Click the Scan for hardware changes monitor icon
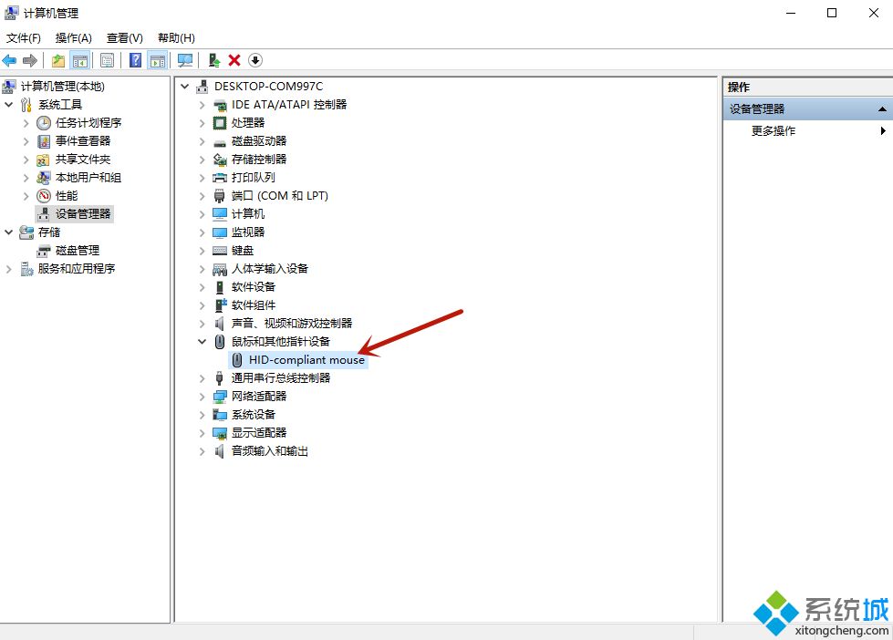Viewport: 893px width, 640px height. pos(185,60)
